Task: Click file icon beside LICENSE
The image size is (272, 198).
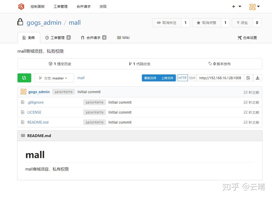Action: click(x=23, y=112)
